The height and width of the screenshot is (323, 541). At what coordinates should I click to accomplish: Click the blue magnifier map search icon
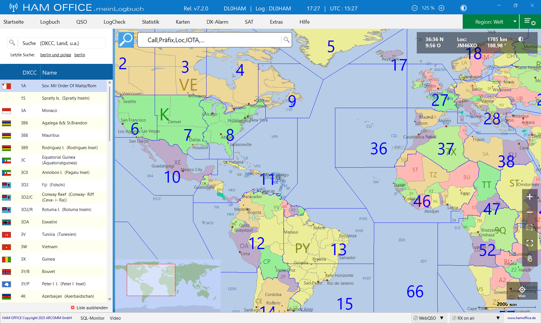(126, 40)
